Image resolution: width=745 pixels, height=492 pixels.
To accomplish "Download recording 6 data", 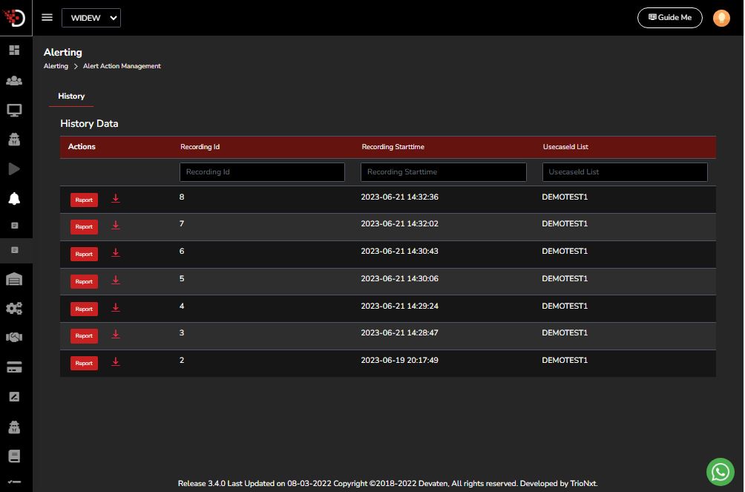I will pyautogui.click(x=116, y=253).
